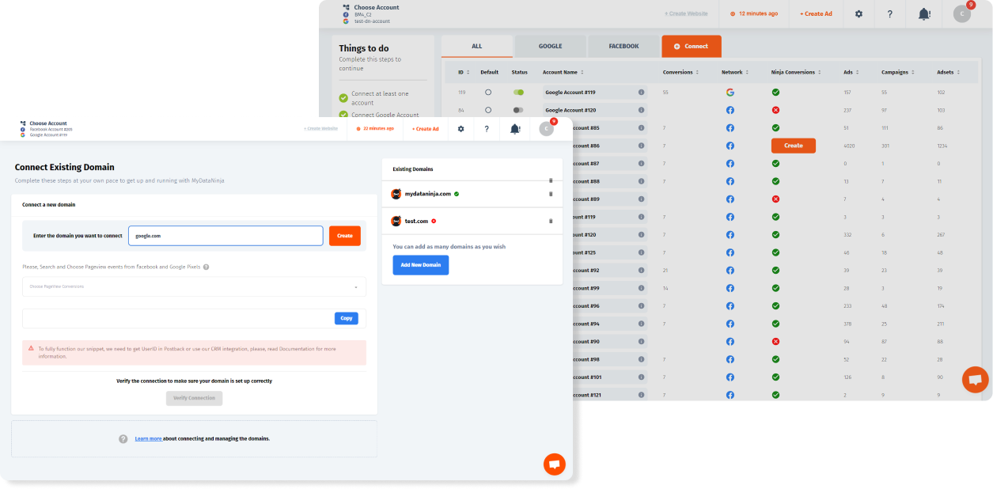Click info icon for Google Account #119

(x=641, y=93)
